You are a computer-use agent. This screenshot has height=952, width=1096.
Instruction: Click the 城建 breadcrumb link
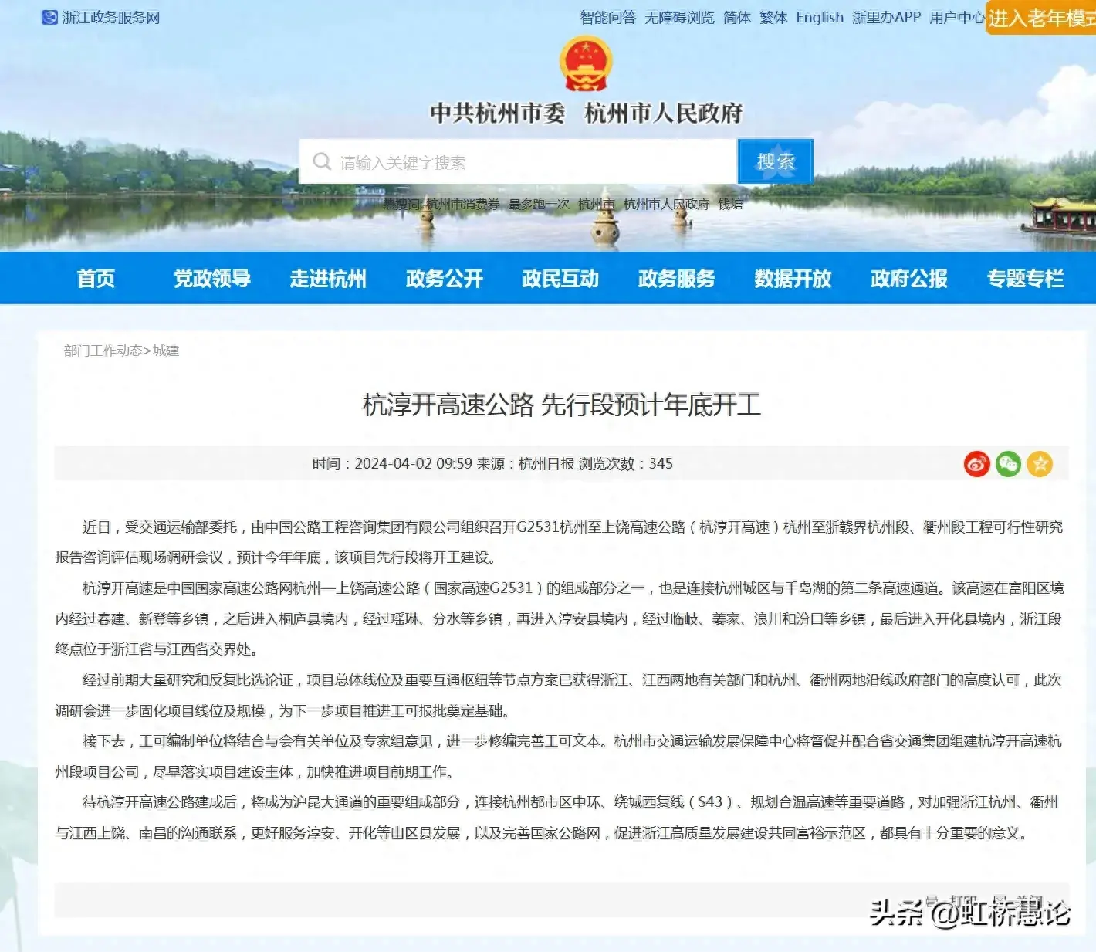166,351
